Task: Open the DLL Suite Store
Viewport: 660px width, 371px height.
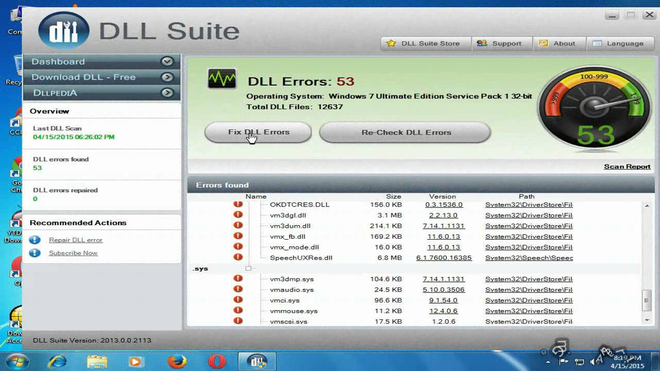Action: pos(426,43)
